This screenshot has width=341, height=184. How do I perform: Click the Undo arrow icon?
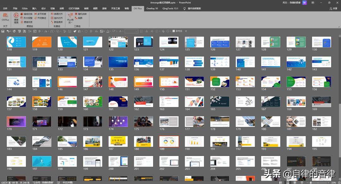click(8, 31)
